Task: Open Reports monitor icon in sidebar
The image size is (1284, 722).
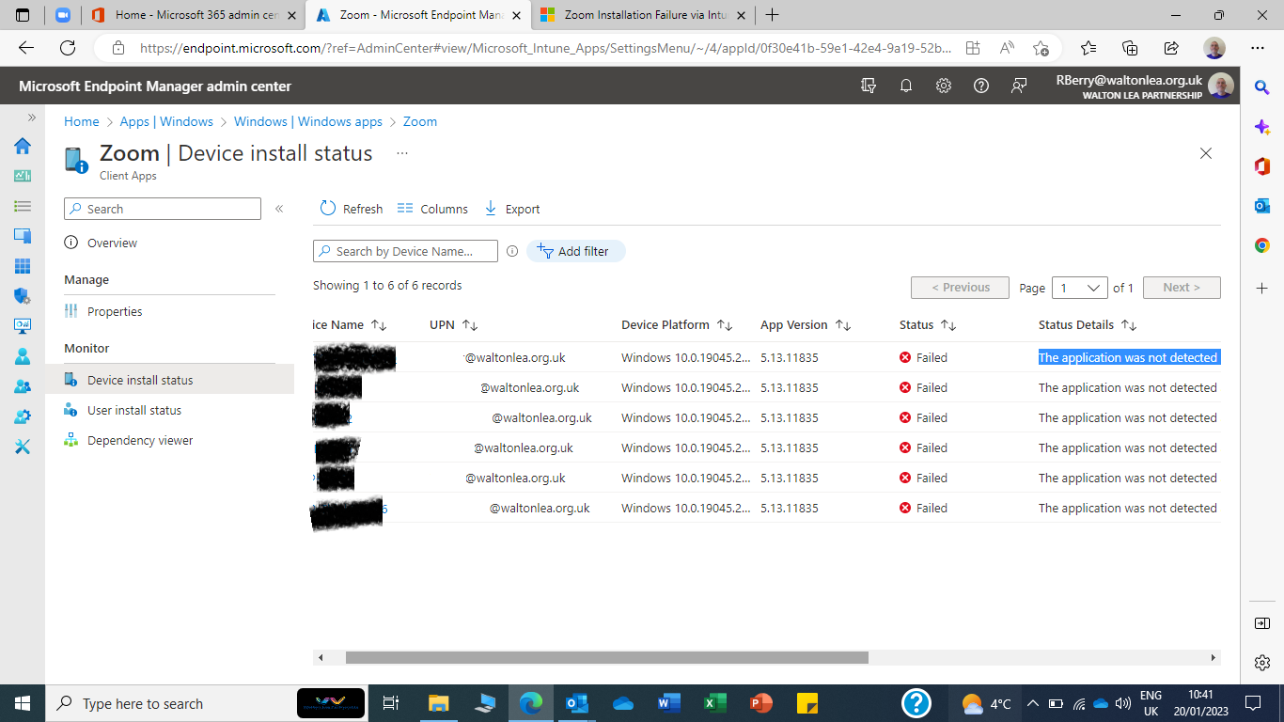Action: pos(23,326)
